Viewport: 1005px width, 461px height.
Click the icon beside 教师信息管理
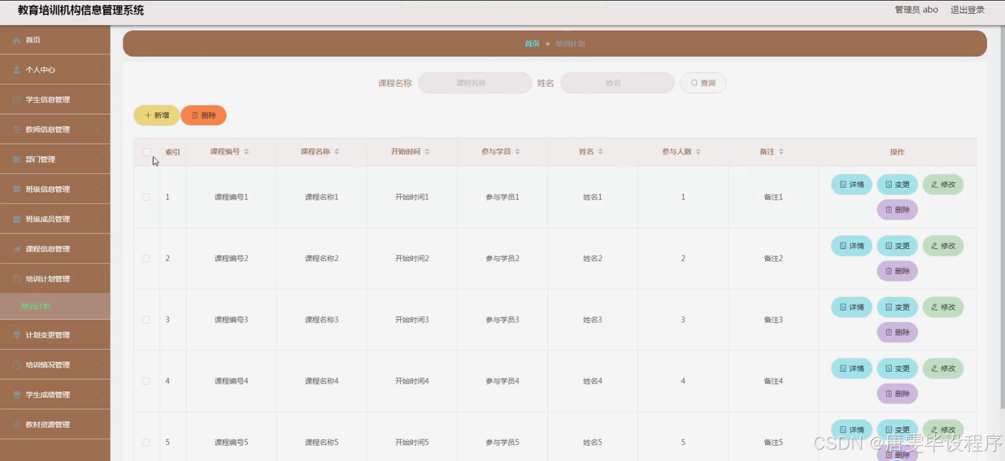click(x=17, y=130)
